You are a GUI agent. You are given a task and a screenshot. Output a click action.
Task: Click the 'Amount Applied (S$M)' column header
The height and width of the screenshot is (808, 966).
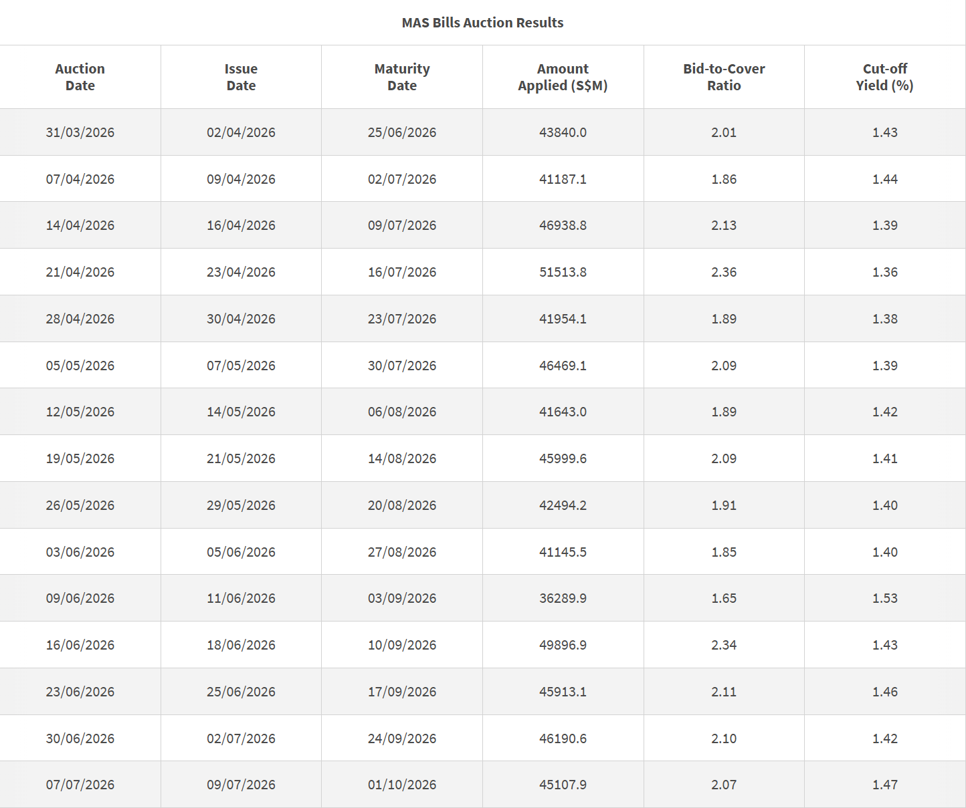563,77
